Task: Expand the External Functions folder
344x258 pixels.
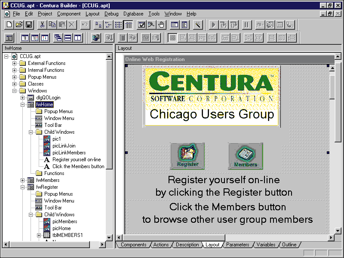Action: [14, 63]
